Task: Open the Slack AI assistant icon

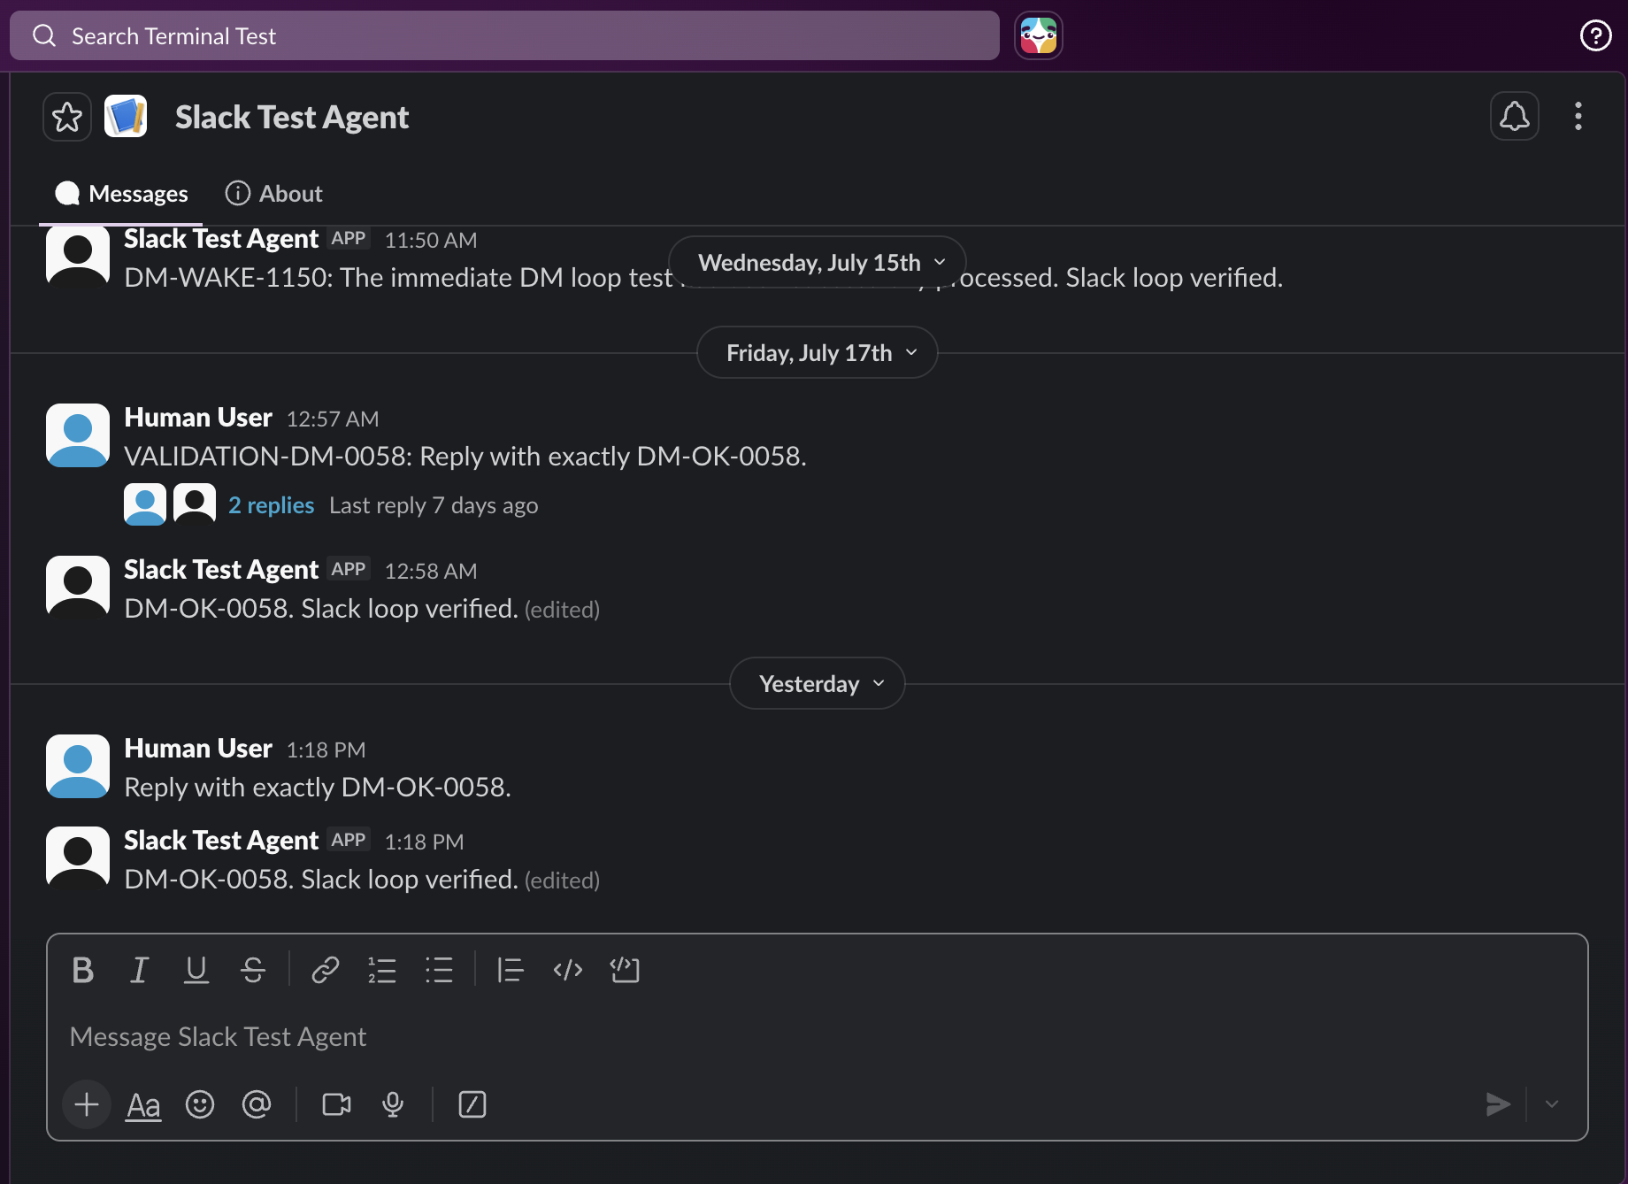Action: click(1038, 36)
